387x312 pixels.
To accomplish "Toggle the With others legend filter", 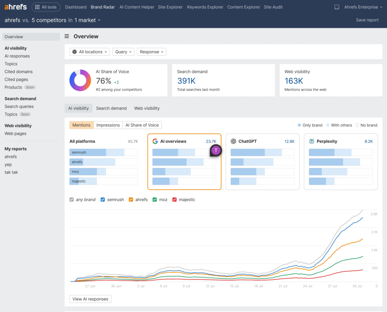I will coord(339,125).
